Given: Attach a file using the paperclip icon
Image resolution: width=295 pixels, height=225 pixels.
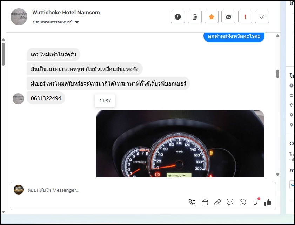Looking at the screenshot, I should coord(217,202).
